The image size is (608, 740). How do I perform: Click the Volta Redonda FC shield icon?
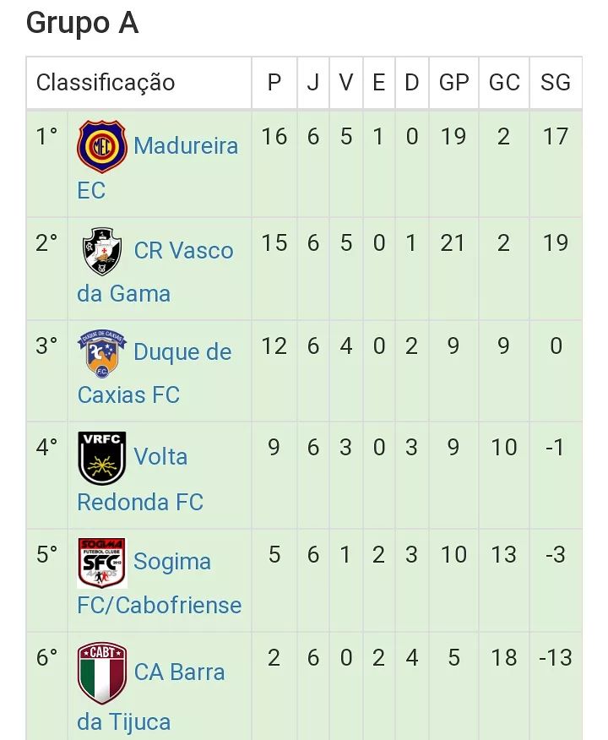click(x=102, y=458)
